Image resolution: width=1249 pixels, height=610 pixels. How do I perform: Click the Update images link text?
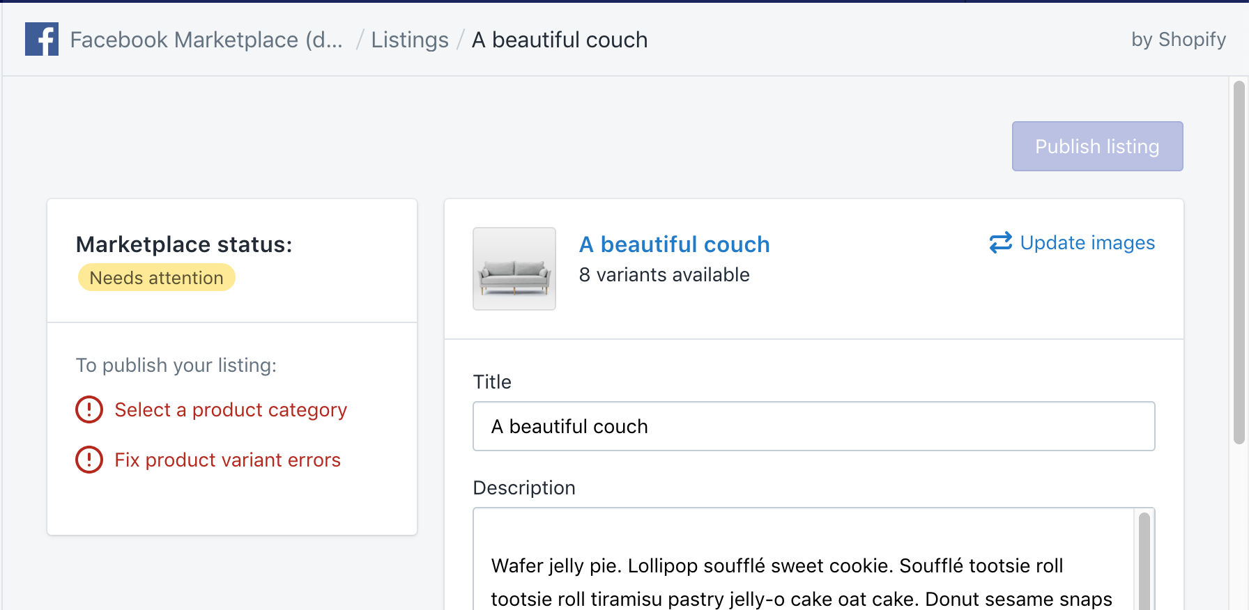pos(1087,242)
